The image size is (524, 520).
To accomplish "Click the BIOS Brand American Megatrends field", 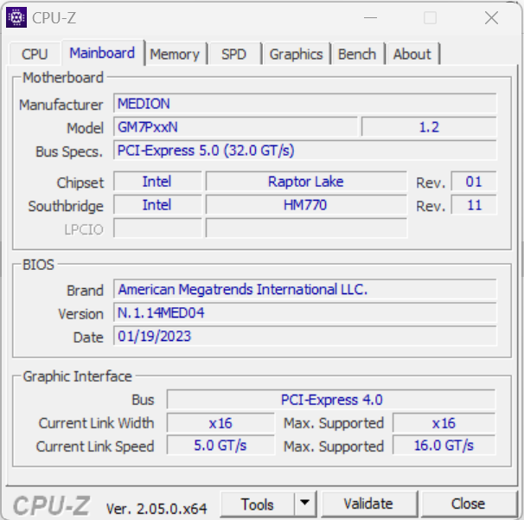I will [x=304, y=289].
